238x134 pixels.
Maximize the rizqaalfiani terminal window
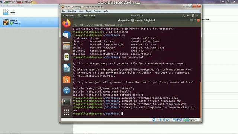click(x=195, y=20)
